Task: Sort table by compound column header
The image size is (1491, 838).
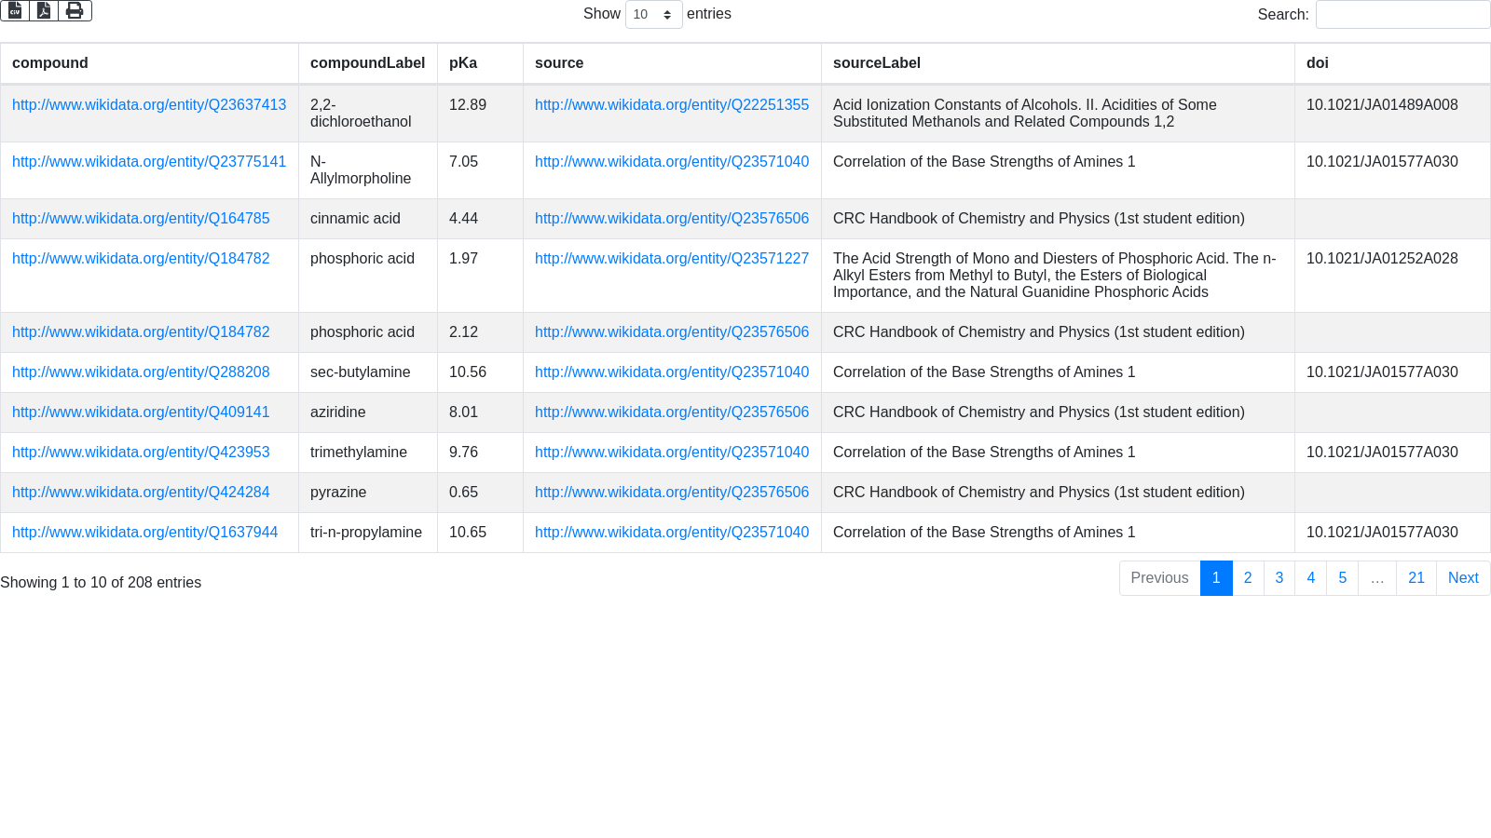Action: (50, 63)
